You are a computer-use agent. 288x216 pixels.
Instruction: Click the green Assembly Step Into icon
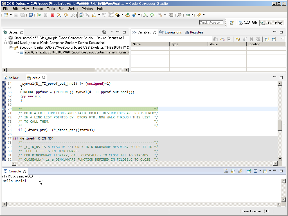click(145, 15)
